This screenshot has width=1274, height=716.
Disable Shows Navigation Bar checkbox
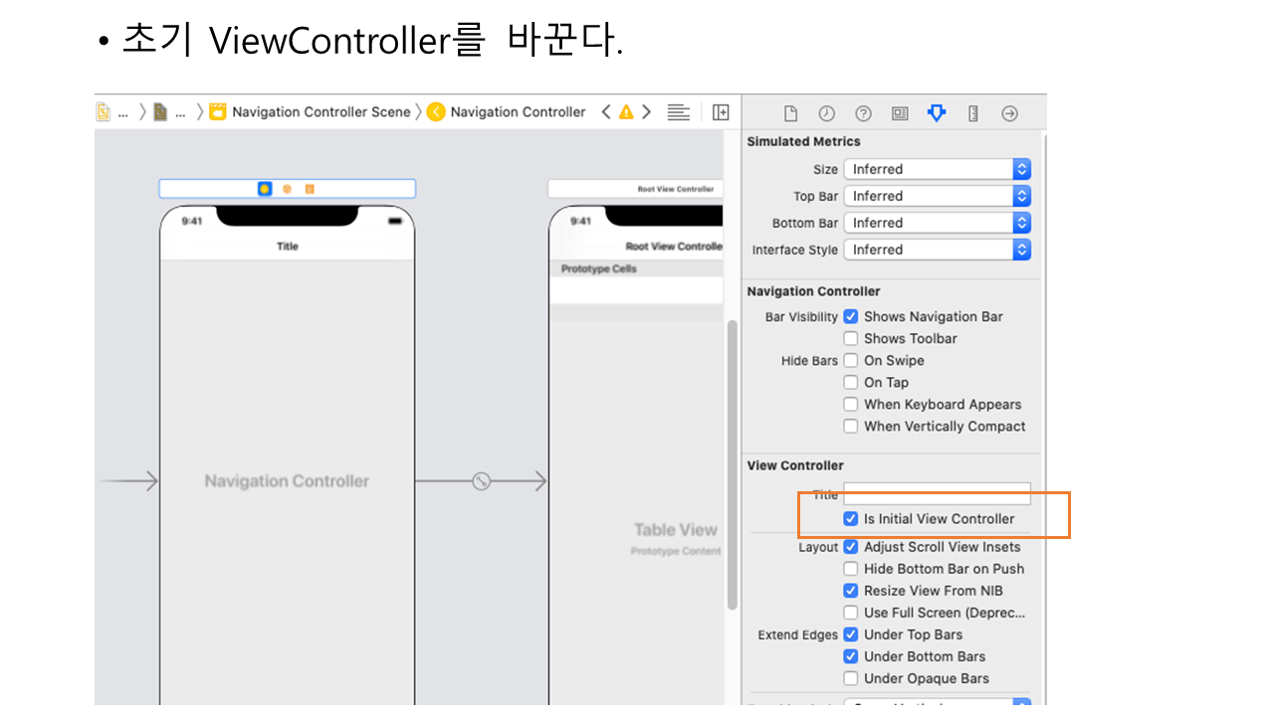pyautogui.click(x=851, y=317)
